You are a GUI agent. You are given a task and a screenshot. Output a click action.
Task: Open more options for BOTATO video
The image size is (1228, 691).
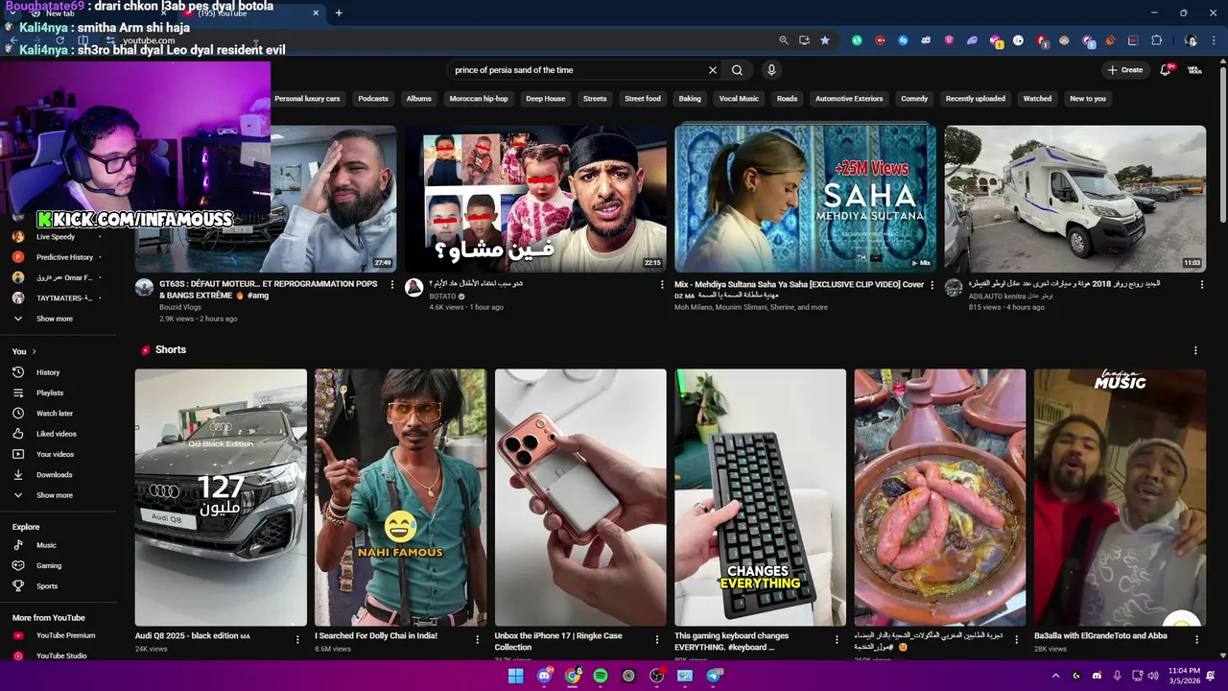pyautogui.click(x=662, y=285)
